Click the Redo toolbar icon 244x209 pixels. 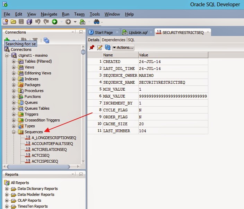click(x=46, y=21)
